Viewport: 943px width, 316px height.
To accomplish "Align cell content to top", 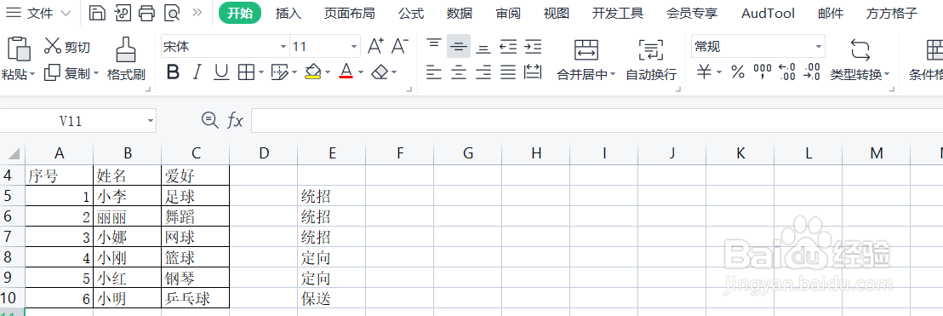I will [x=433, y=46].
